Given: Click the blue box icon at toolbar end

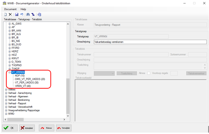Looking at the screenshot, I should pos(39,14).
